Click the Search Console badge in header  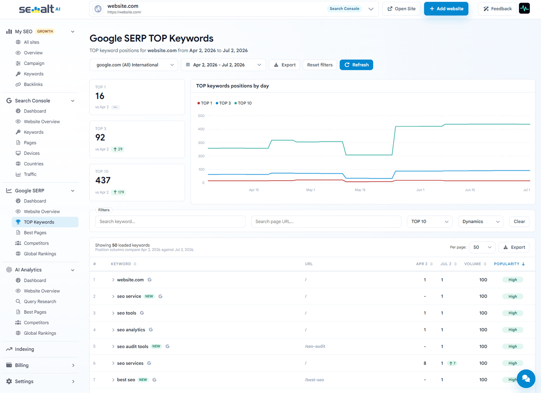[345, 9]
